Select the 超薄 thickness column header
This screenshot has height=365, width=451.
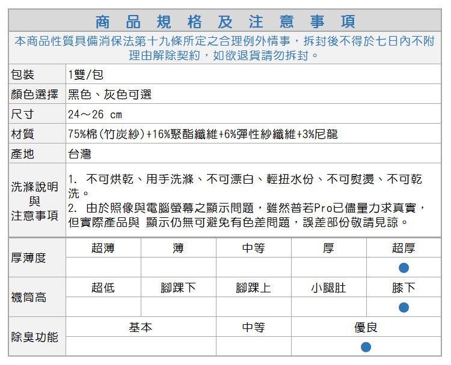(x=103, y=248)
